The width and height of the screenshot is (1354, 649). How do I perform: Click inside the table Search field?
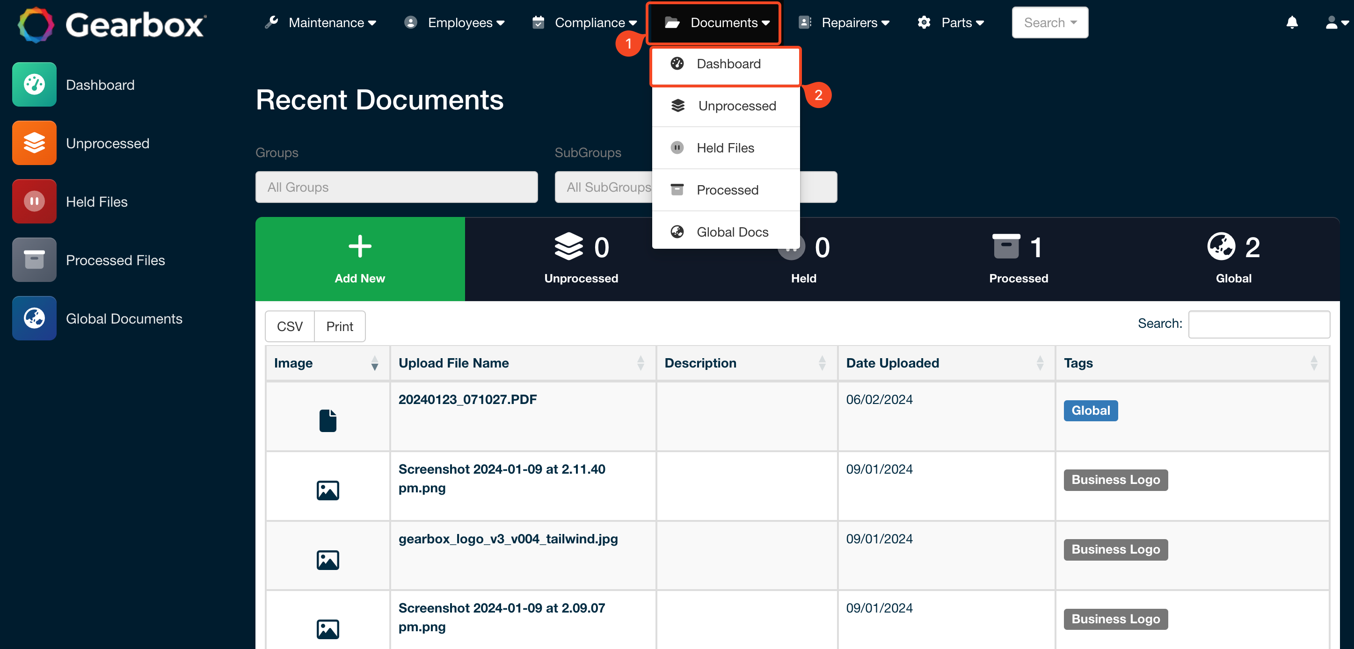1259,324
